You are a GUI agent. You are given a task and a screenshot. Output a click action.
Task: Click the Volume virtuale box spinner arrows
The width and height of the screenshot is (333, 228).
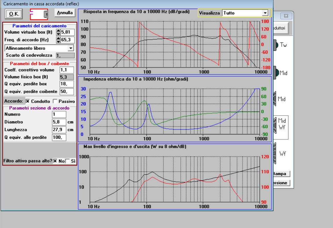pos(58,32)
